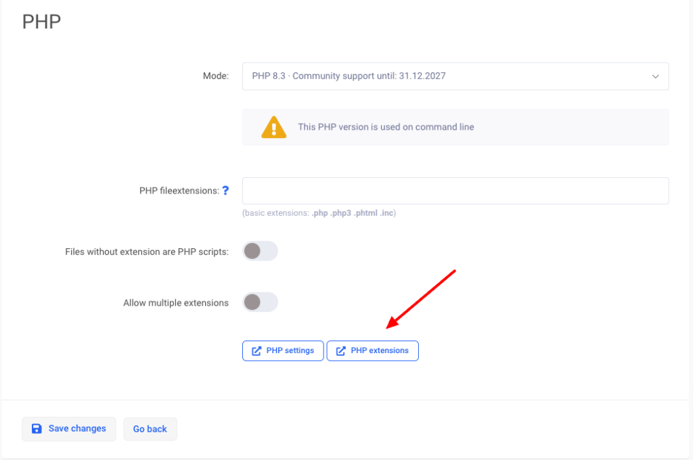Click the "Mode:" field label

coord(216,76)
